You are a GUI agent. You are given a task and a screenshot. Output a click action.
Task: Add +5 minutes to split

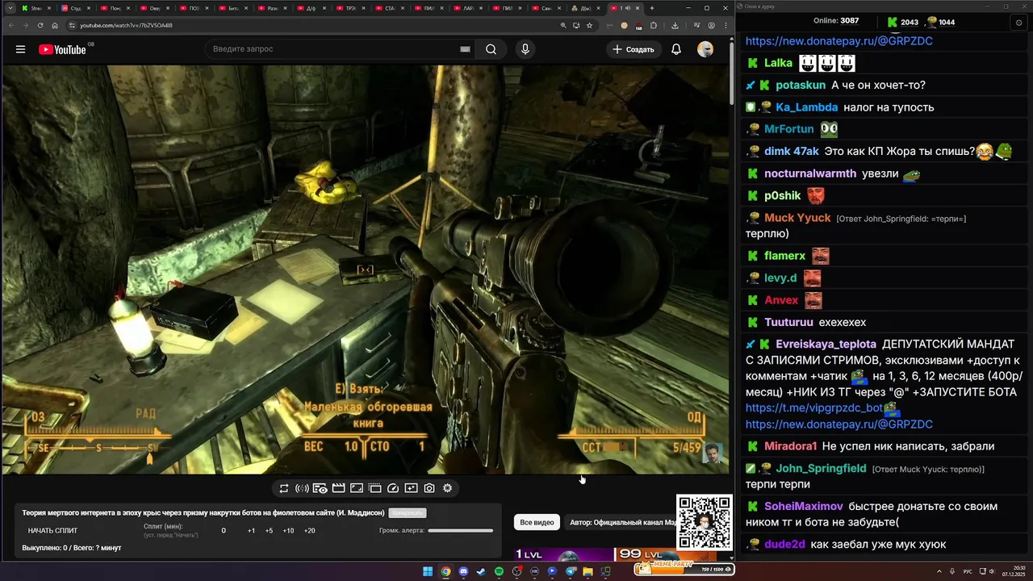(x=269, y=531)
